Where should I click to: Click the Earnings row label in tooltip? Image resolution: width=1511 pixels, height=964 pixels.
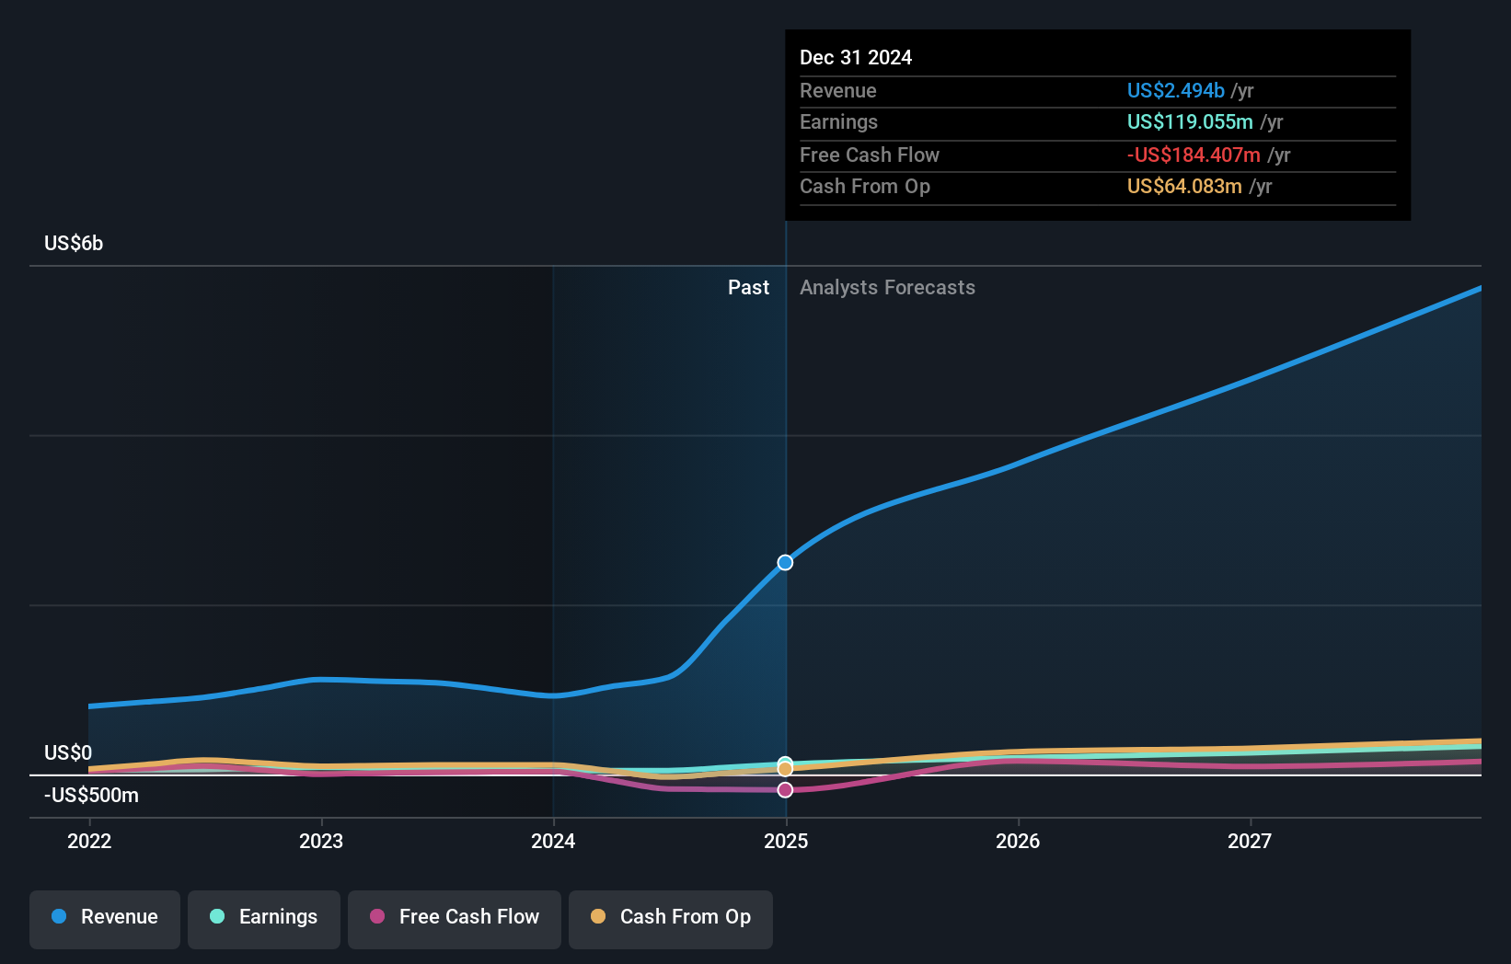(838, 122)
